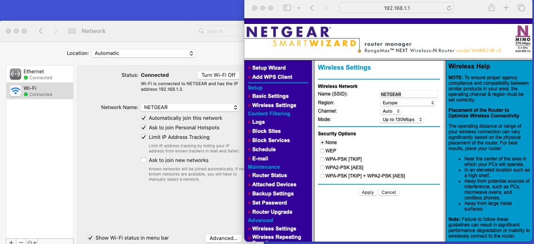Show the Safari tab overview icon
The image size is (534, 244).
coord(521,8)
